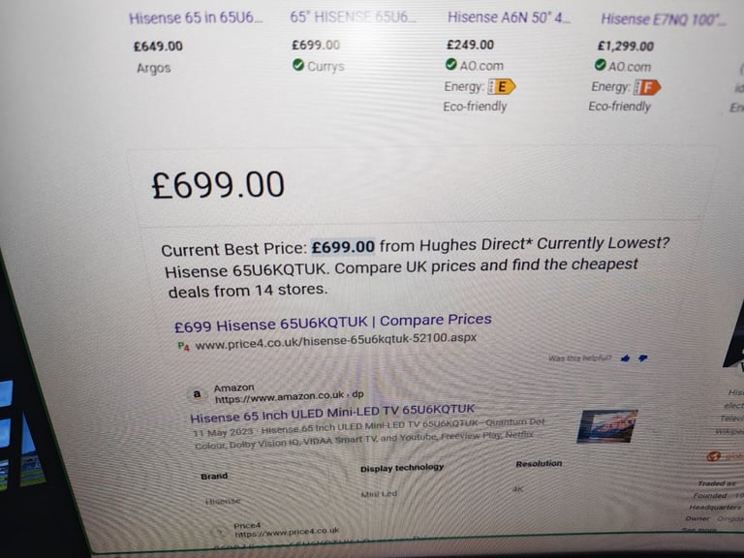Click the price4.co.uk hisense-65u6kqtuk URL

tap(336, 341)
